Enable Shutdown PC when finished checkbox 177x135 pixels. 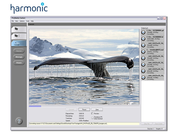point(92,118)
